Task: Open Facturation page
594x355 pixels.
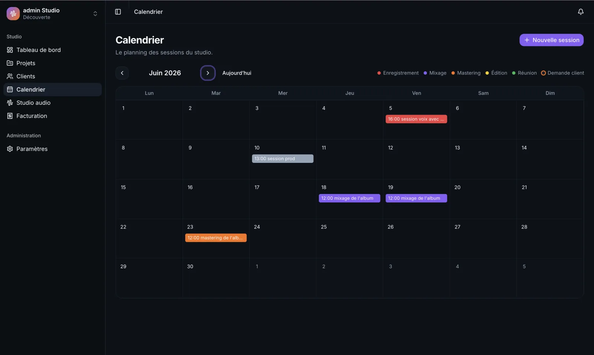Action: coord(52,116)
